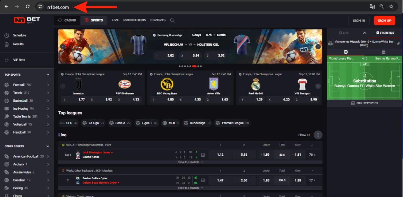Click the N1 BET sport logo
The height and width of the screenshot is (197, 403).
click(26, 20)
